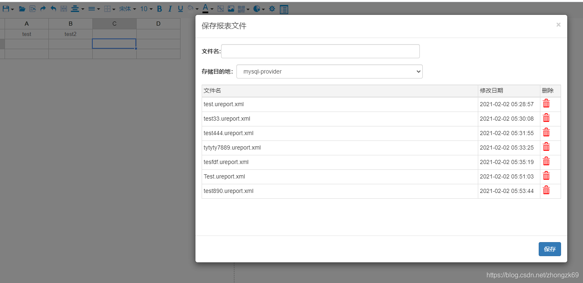This screenshot has width=583, height=283.
Task: Toggle italic formatting
Action: click(170, 9)
